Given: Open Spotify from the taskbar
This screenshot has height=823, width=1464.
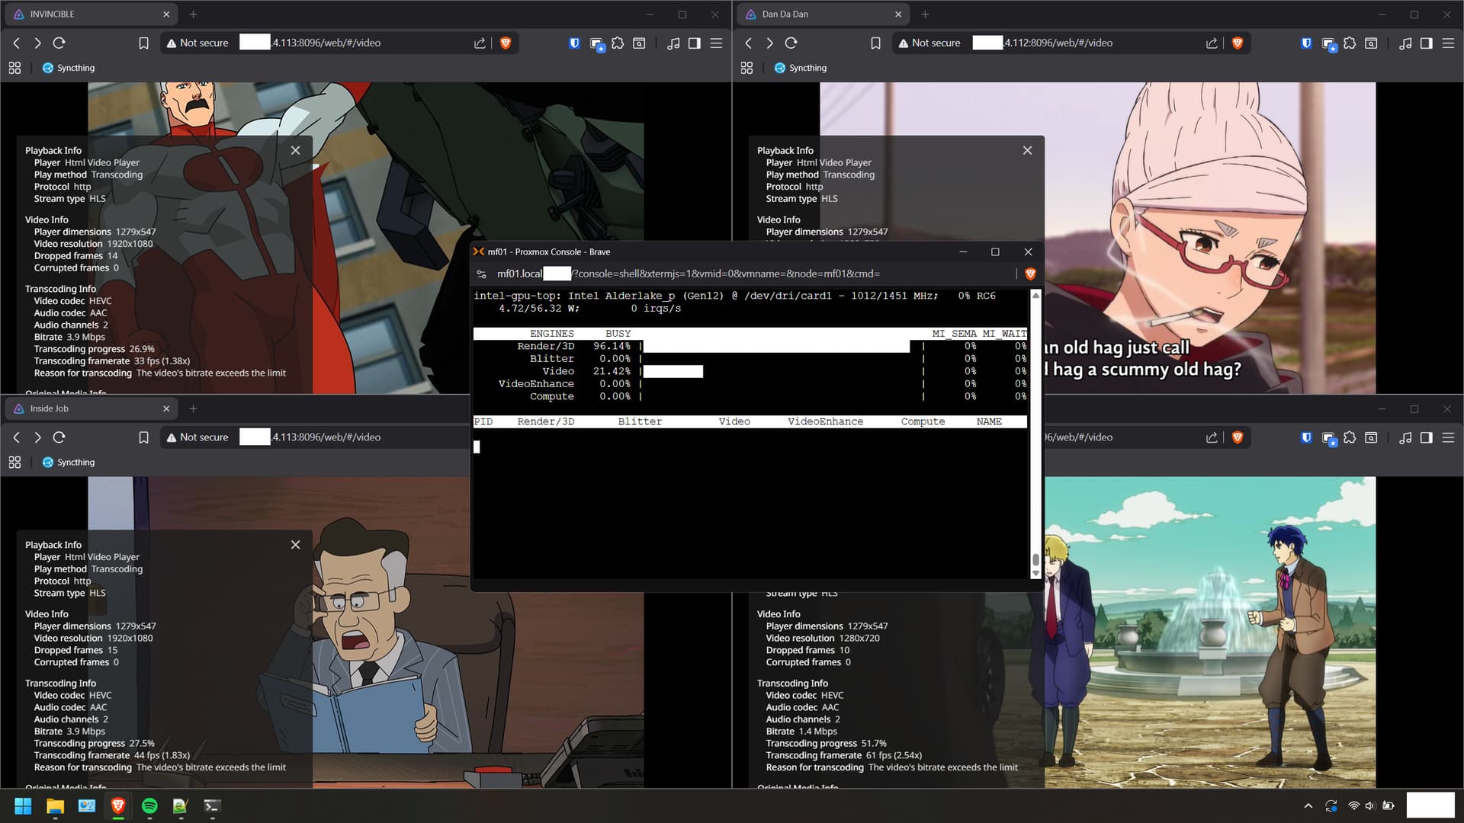Looking at the screenshot, I should [149, 806].
